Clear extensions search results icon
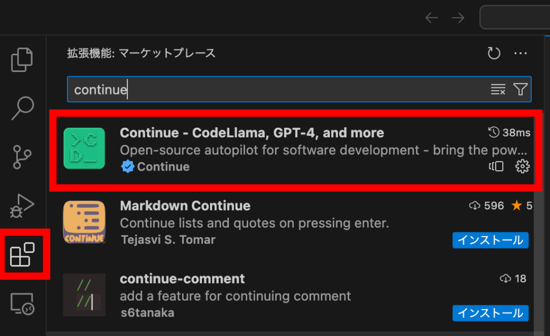The height and width of the screenshot is (336, 550). tap(498, 90)
